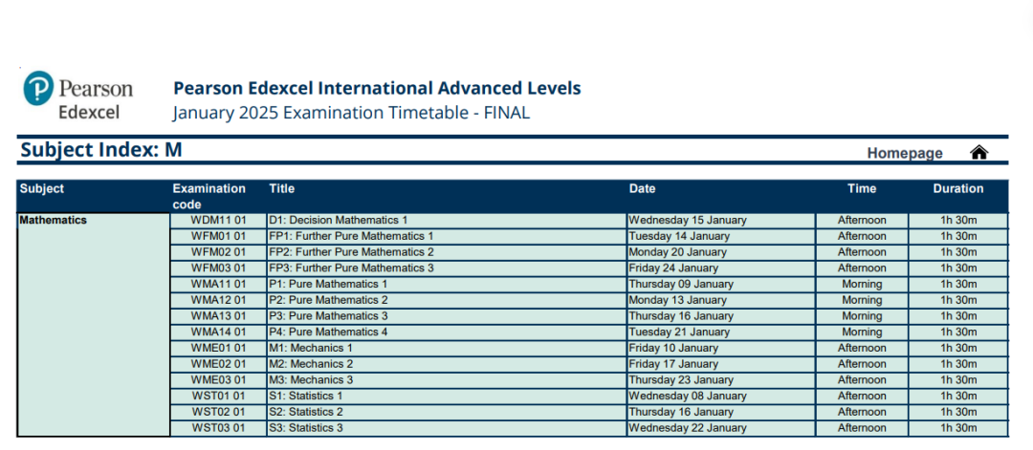Image resolution: width=1033 pixels, height=450 pixels.
Task: Click the Tuesday 21 January date cell
Action: [678, 332]
